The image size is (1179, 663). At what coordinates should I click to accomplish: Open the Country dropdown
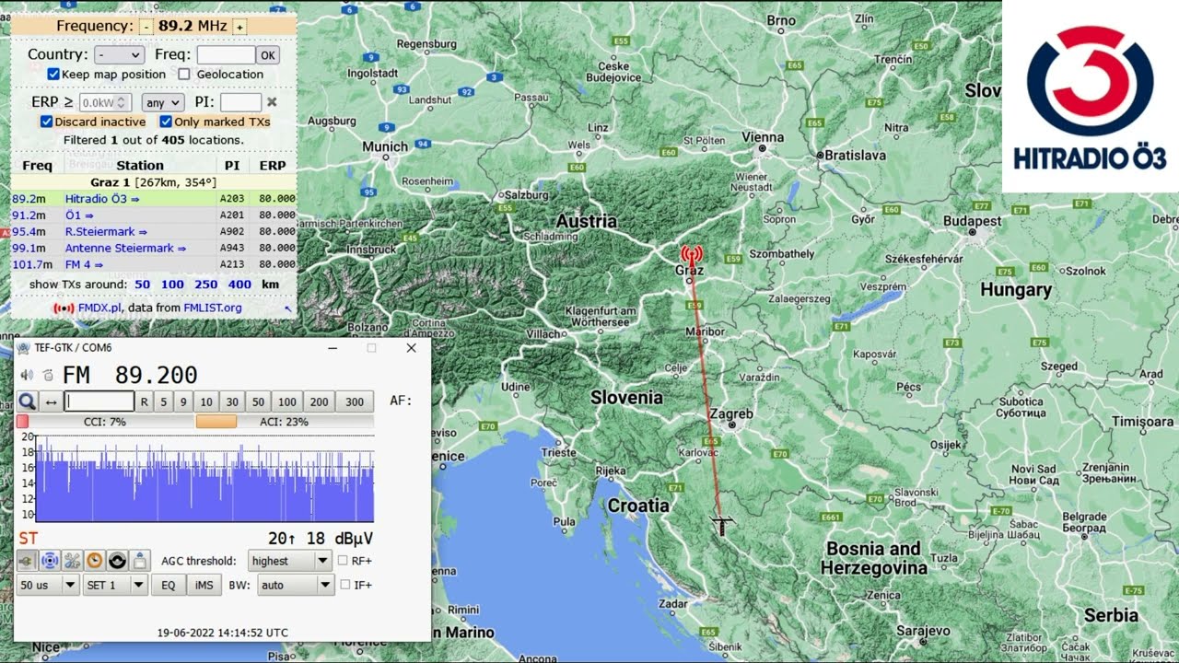pos(119,55)
